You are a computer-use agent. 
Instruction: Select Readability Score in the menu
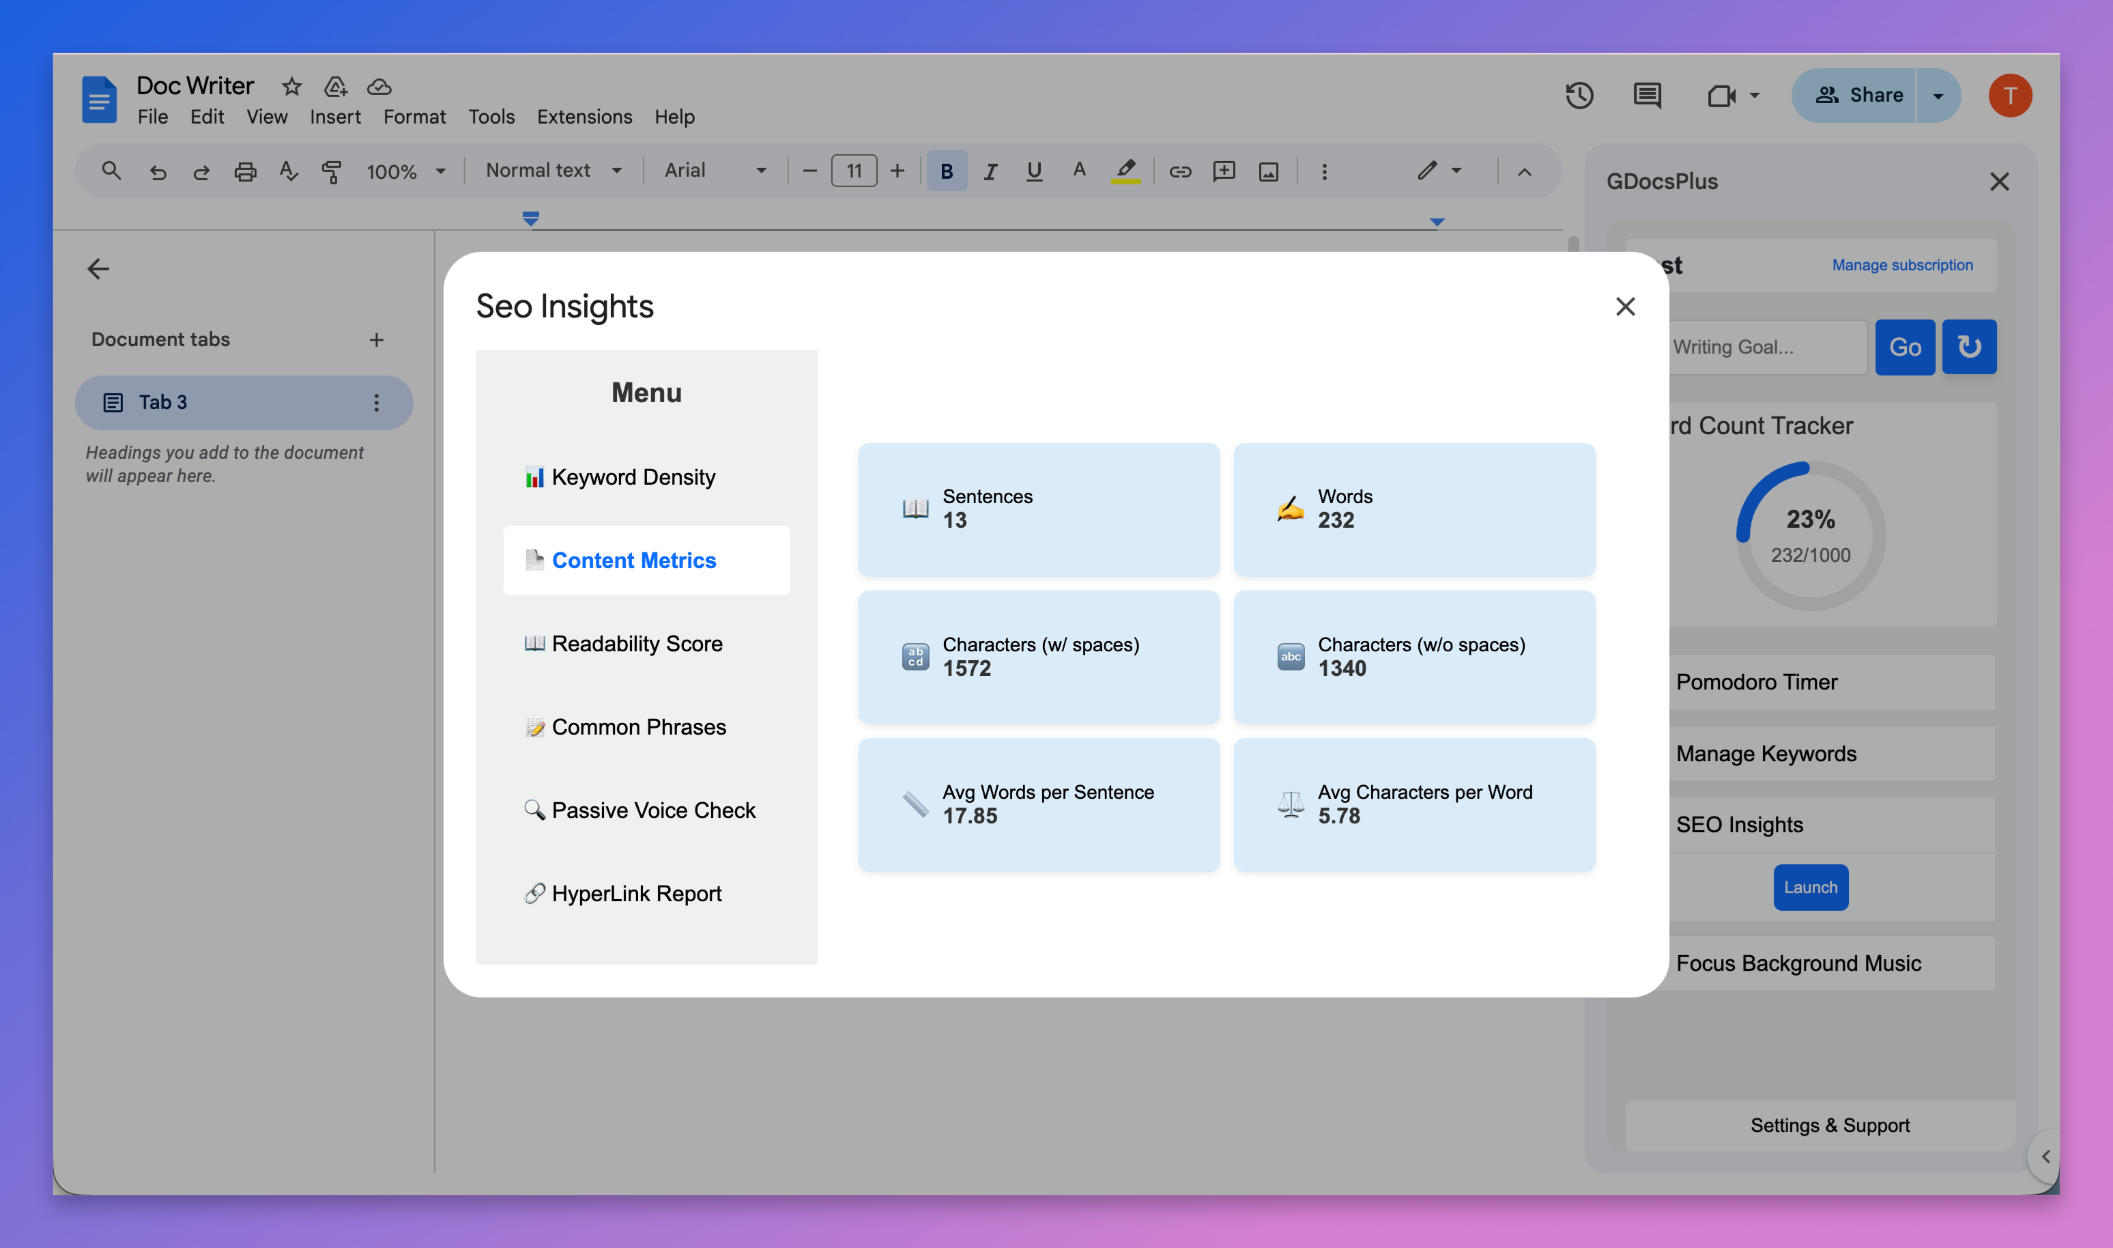click(x=636, y=643)
